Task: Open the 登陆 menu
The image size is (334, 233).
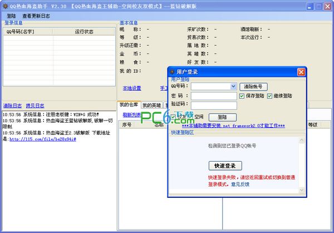Action: tap(11, 16)
